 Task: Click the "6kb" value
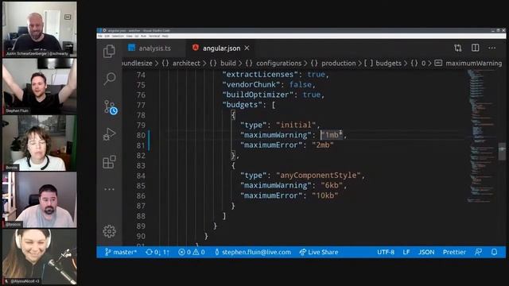[332, 185]
